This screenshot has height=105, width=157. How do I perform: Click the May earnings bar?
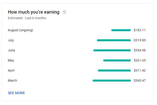click(x=117, y=60)
